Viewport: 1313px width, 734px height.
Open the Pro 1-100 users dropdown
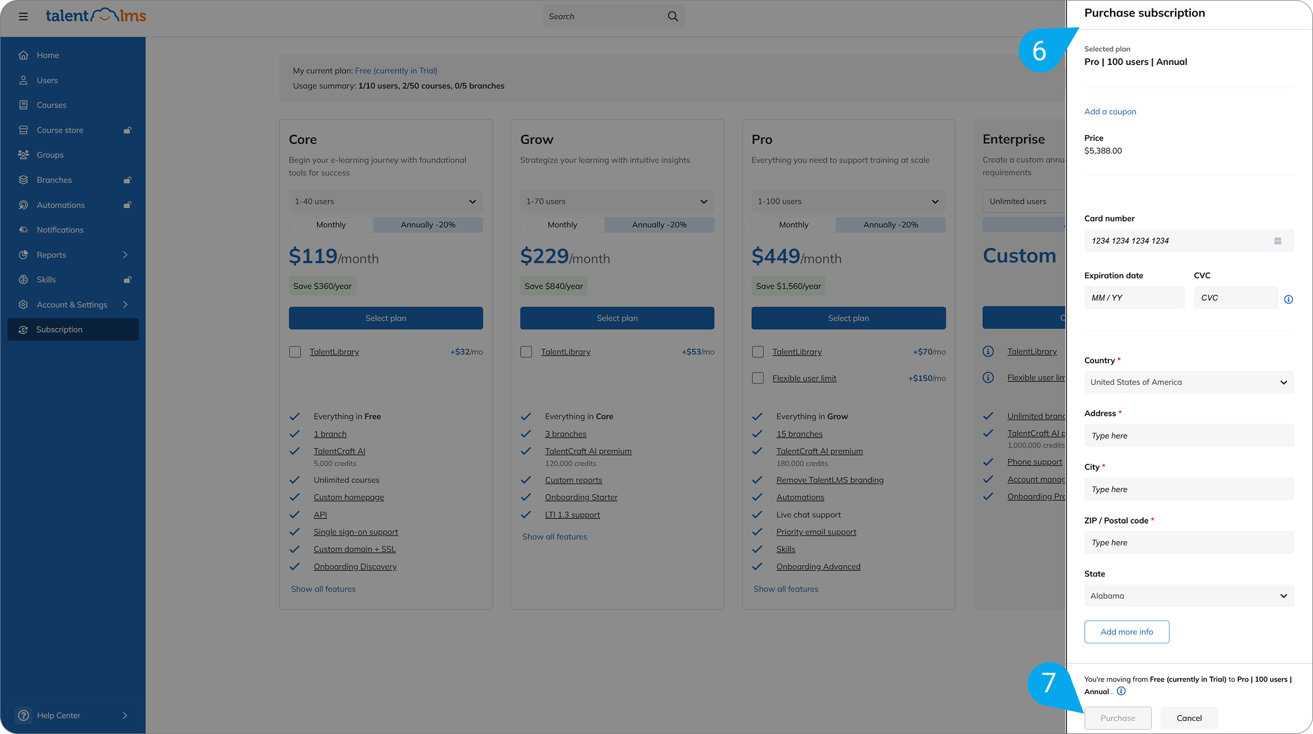click(x=849, y=201)
